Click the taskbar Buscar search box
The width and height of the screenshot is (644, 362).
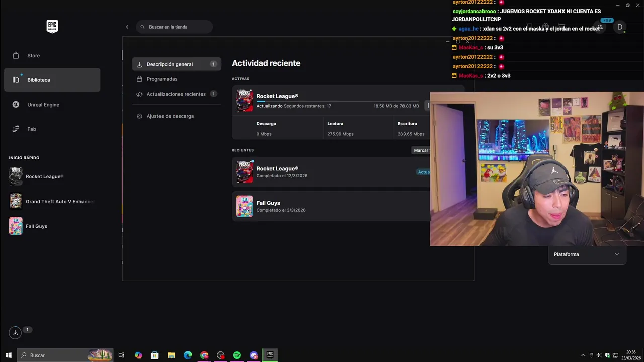pyautogui.click(x=65, y=355)
